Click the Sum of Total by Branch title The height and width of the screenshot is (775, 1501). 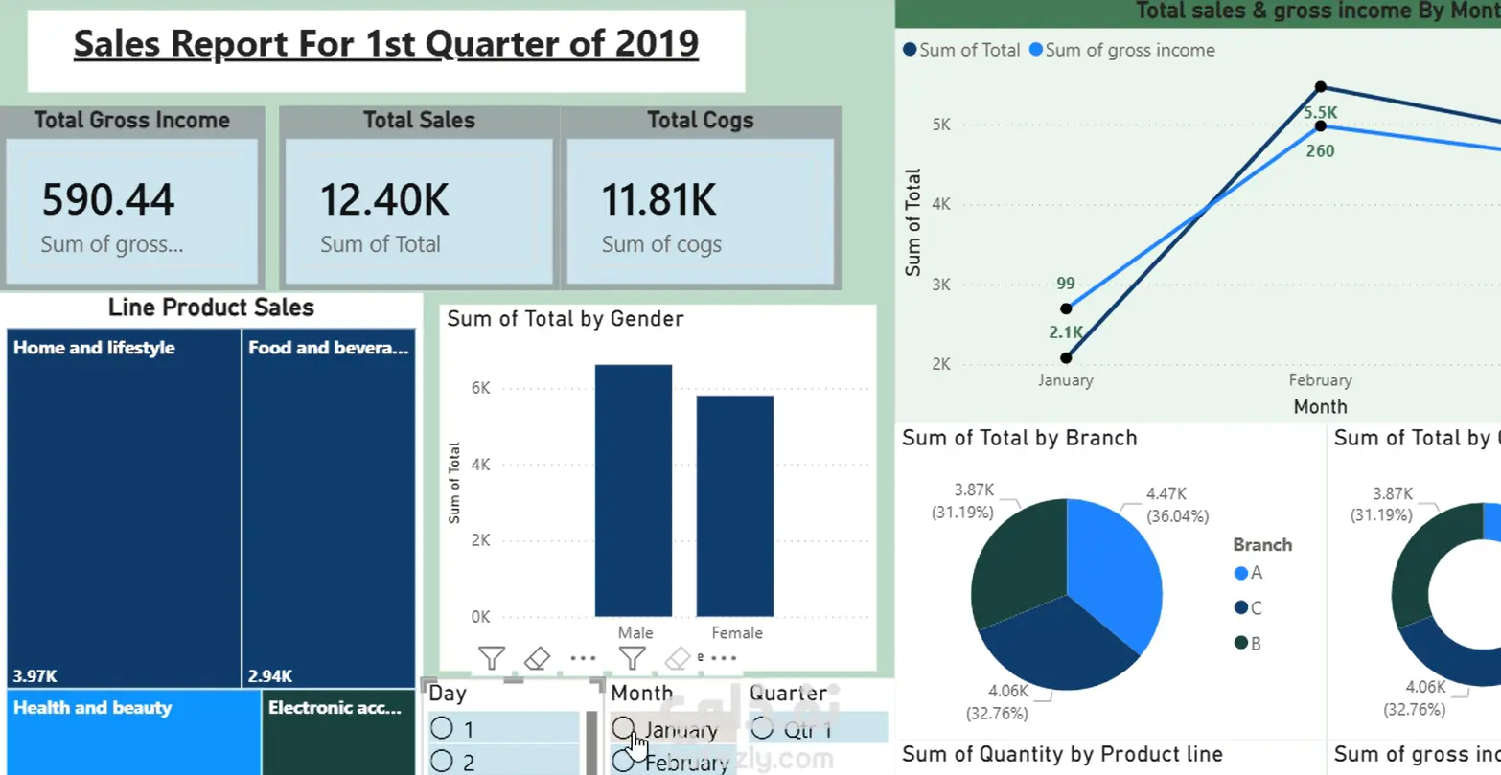(x=1020, y=438)
